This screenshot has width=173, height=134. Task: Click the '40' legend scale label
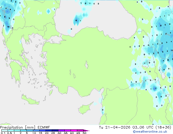point(72,133)
